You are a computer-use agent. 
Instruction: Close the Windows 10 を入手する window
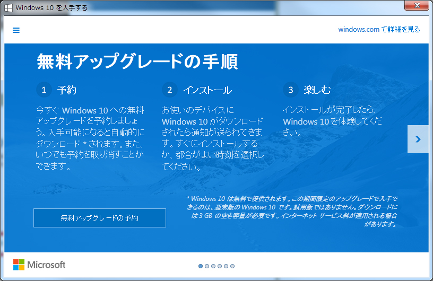tap(417, 5)
